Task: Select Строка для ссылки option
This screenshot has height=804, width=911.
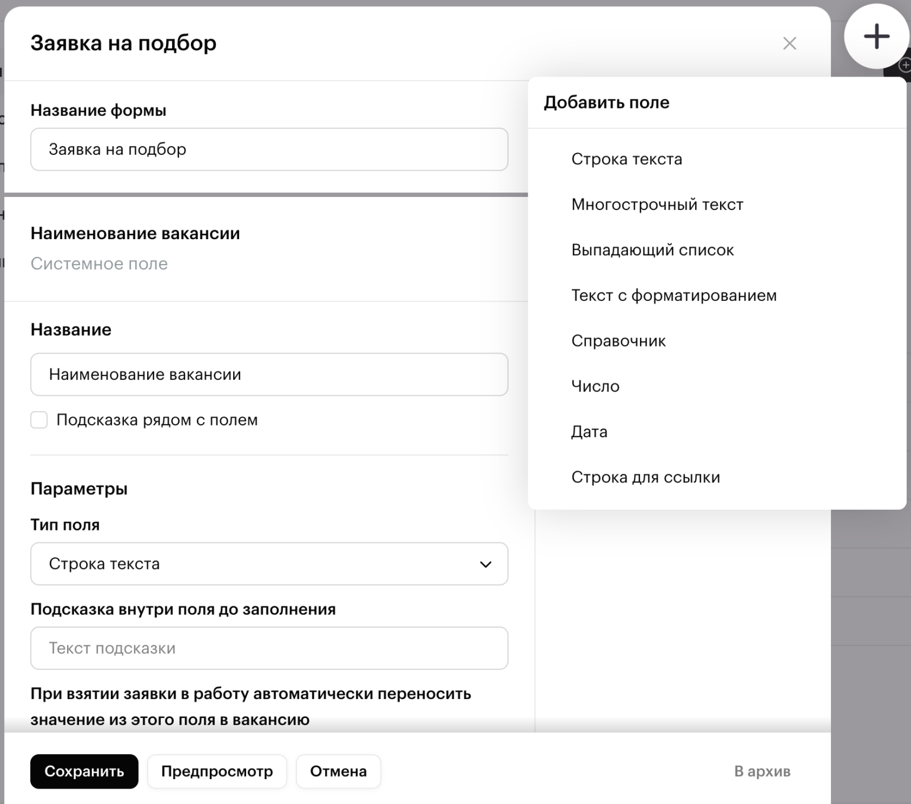Action: [x=645, y=478]
